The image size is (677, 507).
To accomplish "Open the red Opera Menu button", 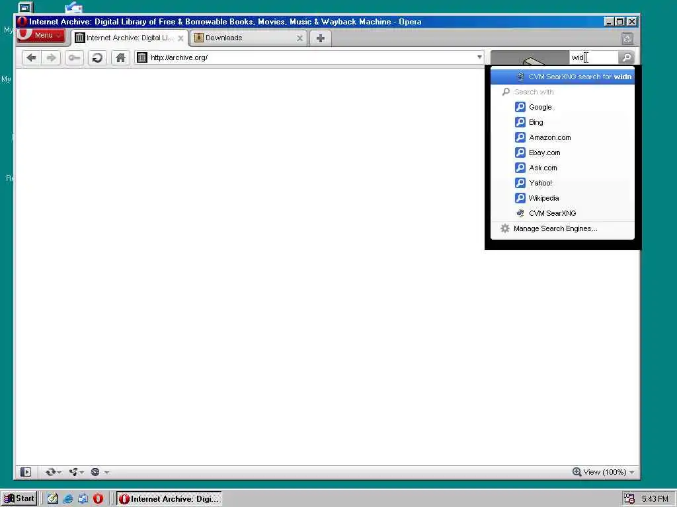I will click(41, 36).
